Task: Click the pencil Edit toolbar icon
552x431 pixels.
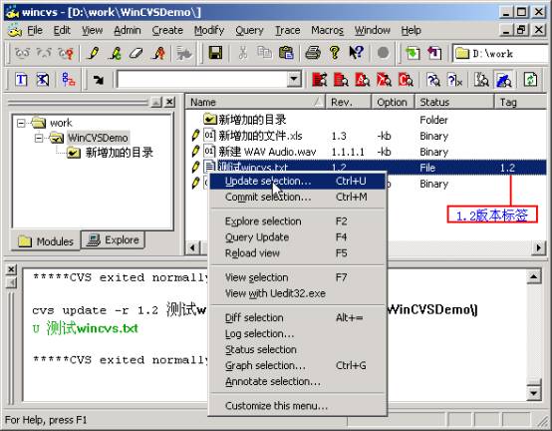Action: pos(94,53)
